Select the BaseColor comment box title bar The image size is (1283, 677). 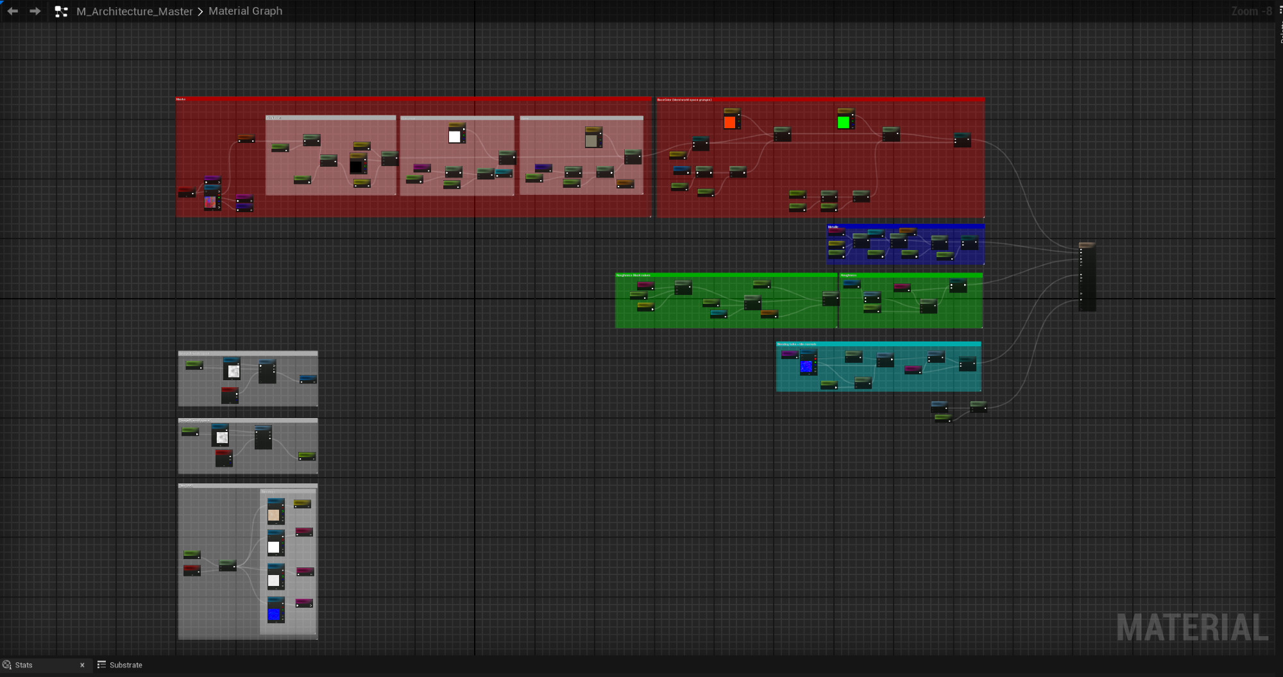pyautogui.click(x=820, y=100)
